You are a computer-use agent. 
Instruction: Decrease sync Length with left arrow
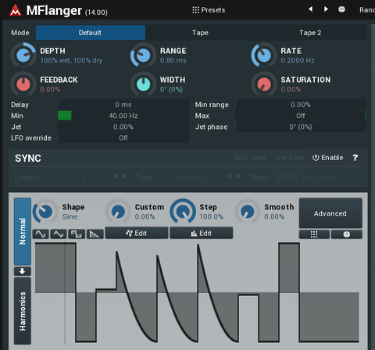click(116, 177)
